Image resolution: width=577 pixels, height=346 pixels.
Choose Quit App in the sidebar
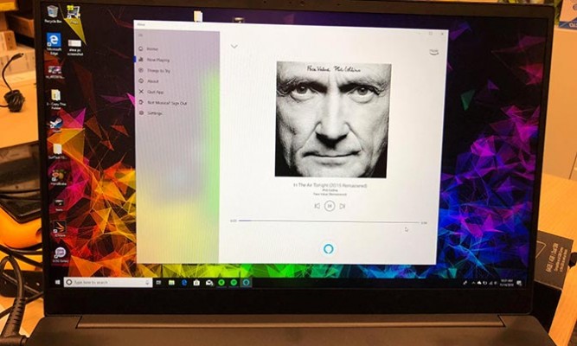[151, 92]
